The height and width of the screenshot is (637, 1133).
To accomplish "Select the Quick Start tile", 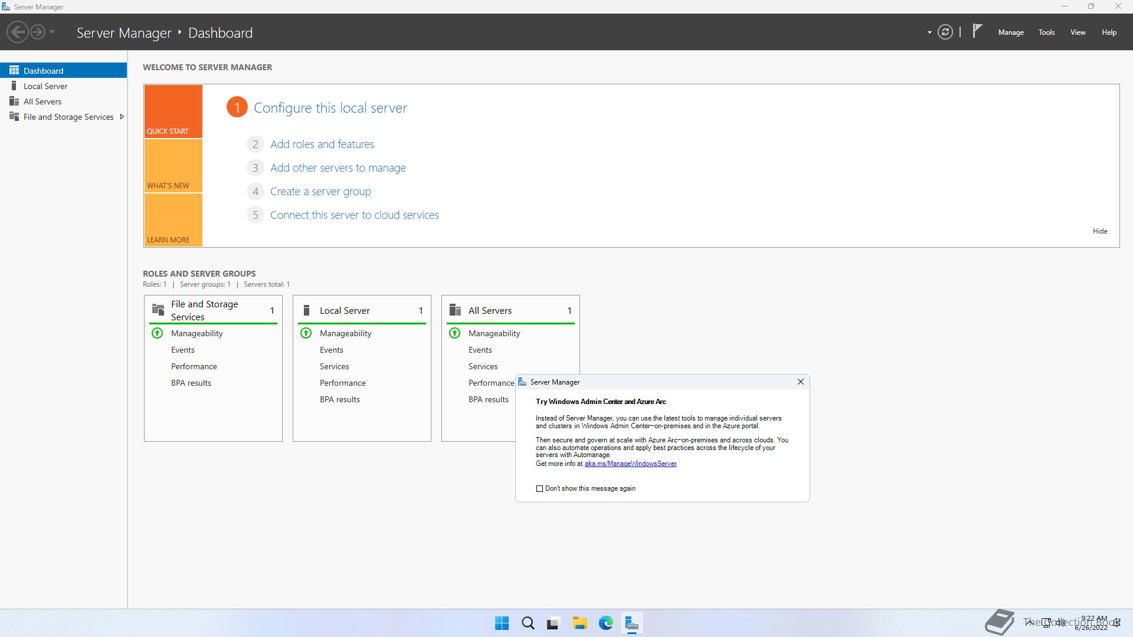I will click(173, 111).
